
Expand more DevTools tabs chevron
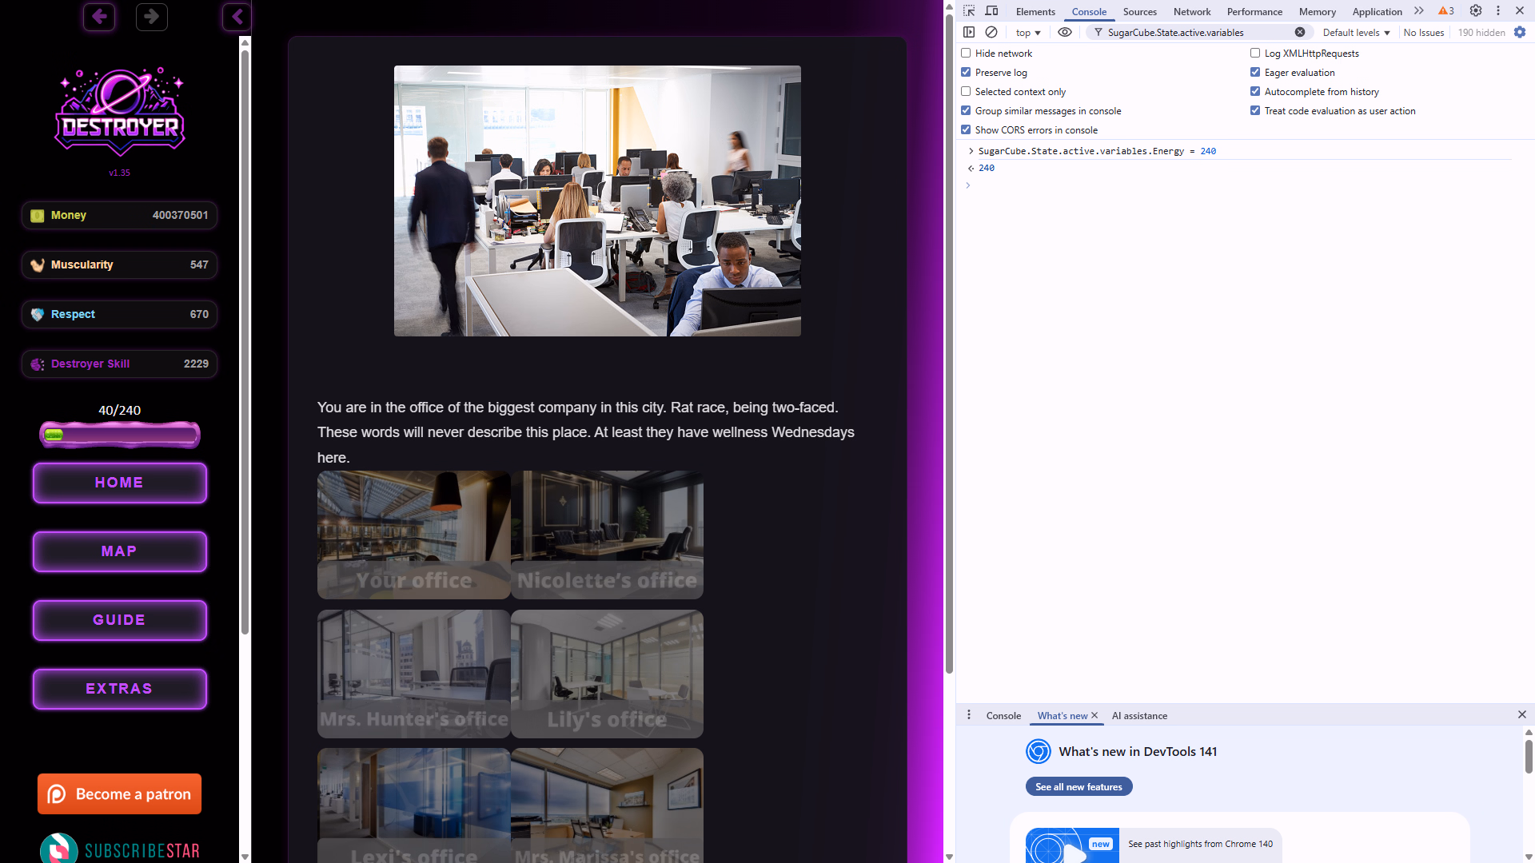[1419, 11]
